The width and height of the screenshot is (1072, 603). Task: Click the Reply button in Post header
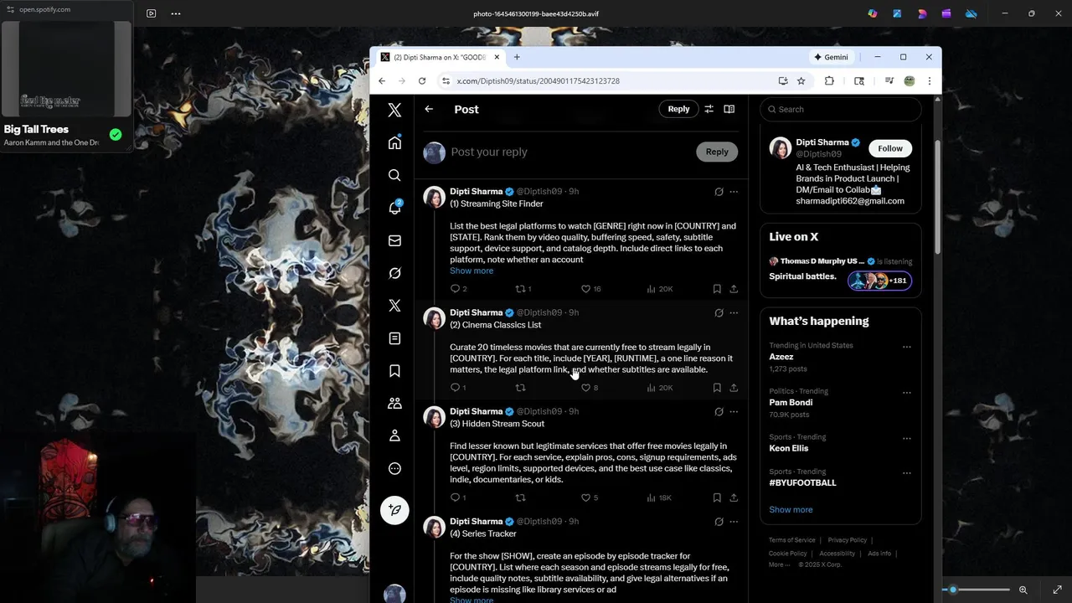(x=678, y=109)
